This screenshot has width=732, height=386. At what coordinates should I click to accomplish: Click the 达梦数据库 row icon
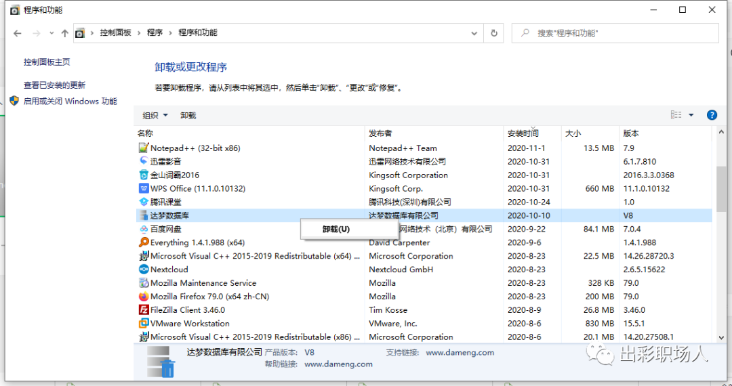144,215
